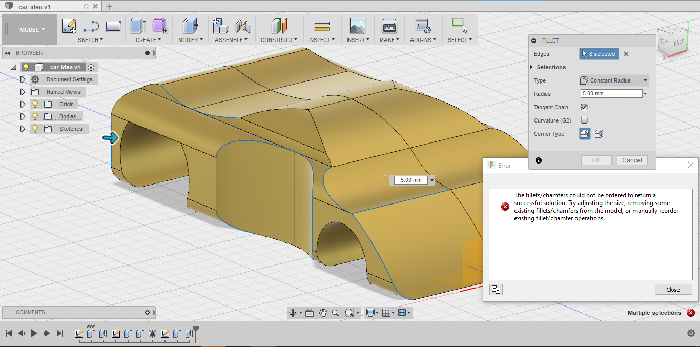This screenshot has width=700, height=347.
Task: Expand the Named Views tree node
Action: 23,92
